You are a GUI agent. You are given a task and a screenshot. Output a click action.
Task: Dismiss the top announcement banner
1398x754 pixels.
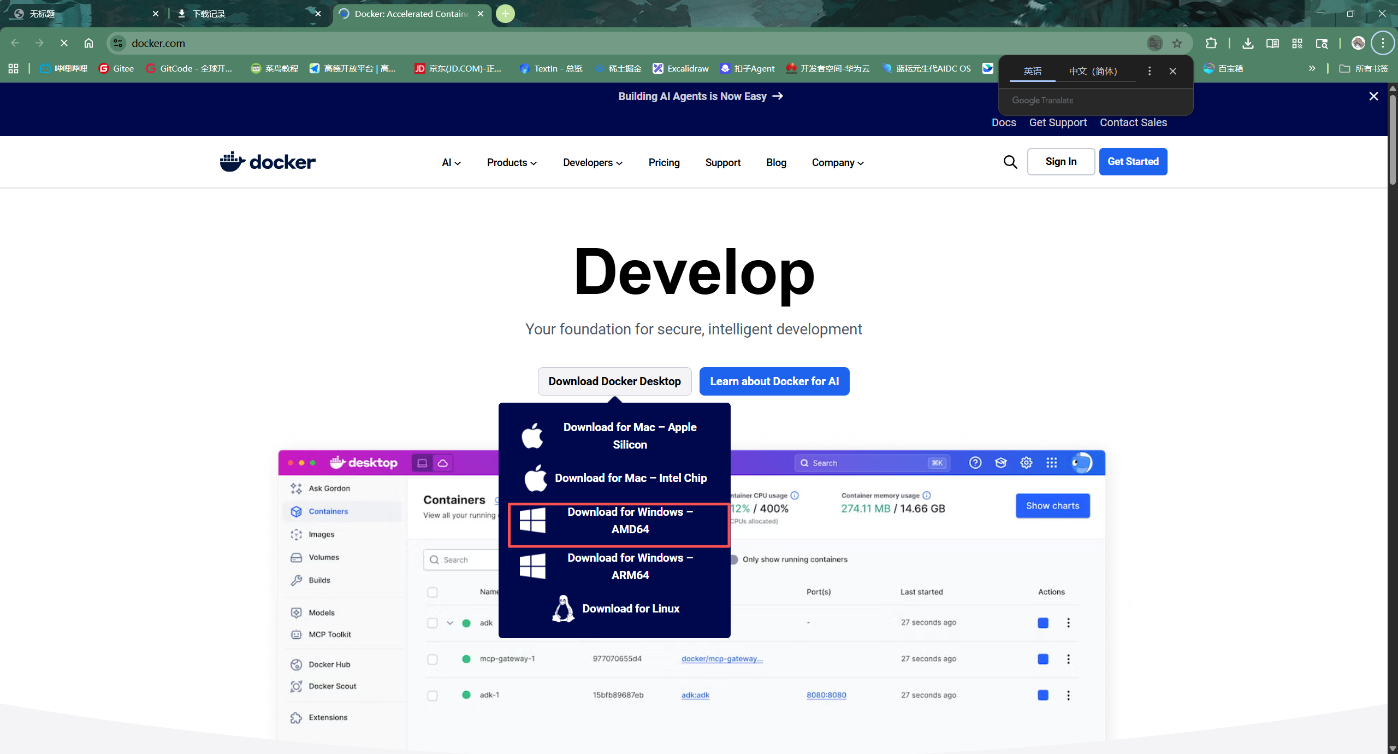1373,96
